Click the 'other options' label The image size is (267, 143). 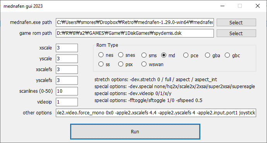point(37,113)
